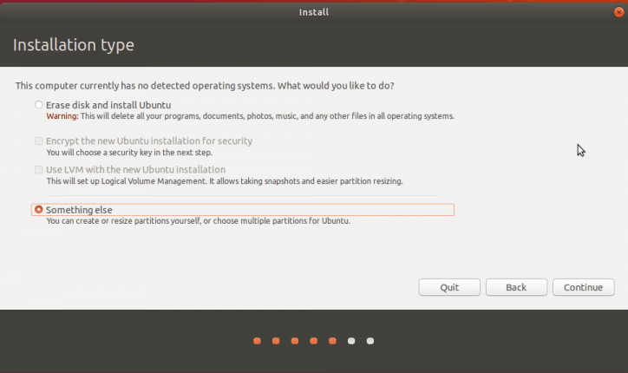This screenshot has height=373, width=628.
Task: Click Continue to proceed with installation
Action: click(x=583, y=287)
